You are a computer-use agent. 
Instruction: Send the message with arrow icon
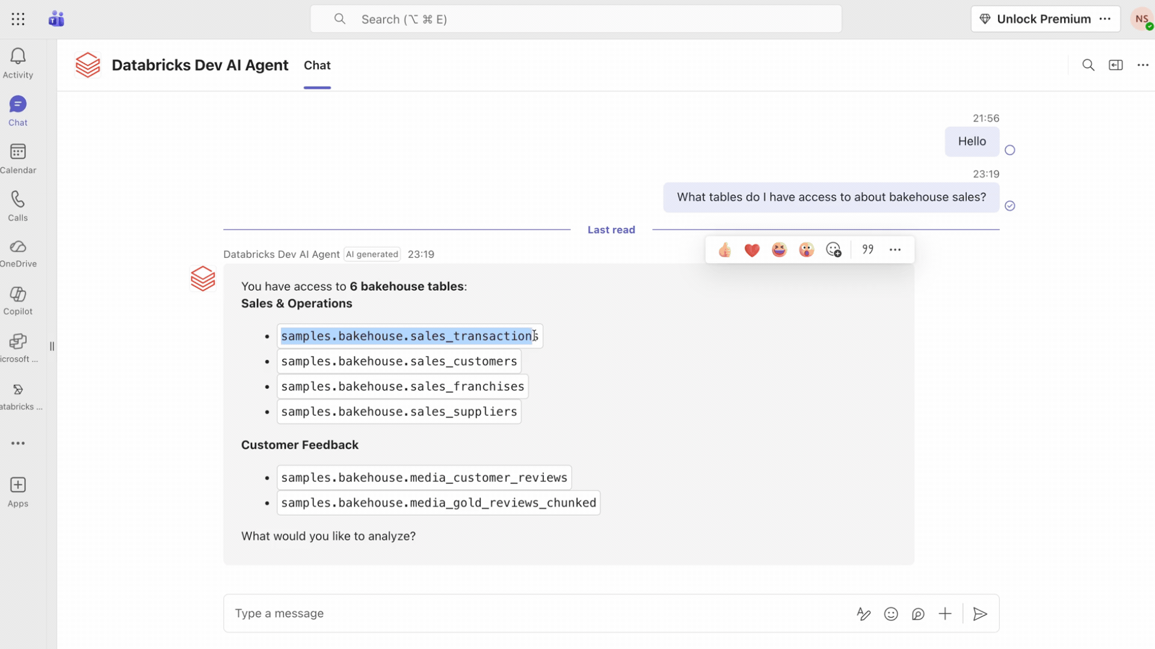coord(980,614)
